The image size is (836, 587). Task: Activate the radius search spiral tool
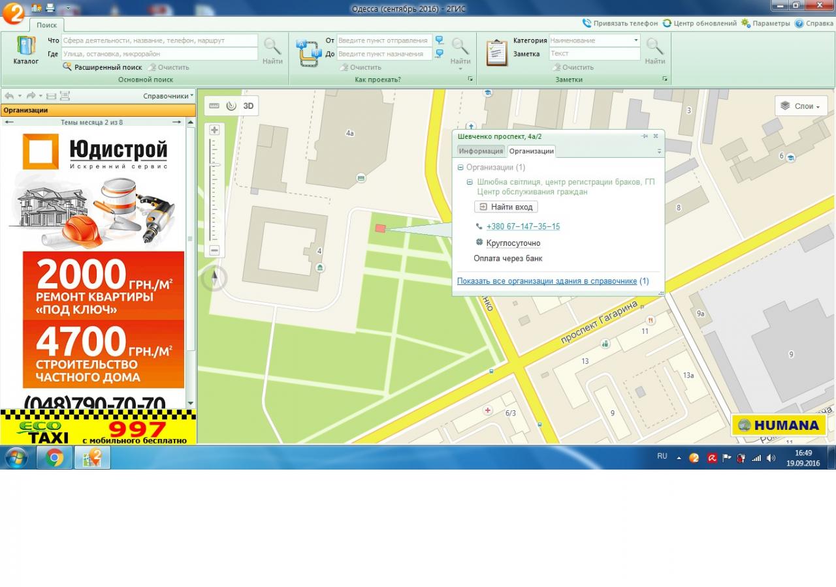(231, 106)
